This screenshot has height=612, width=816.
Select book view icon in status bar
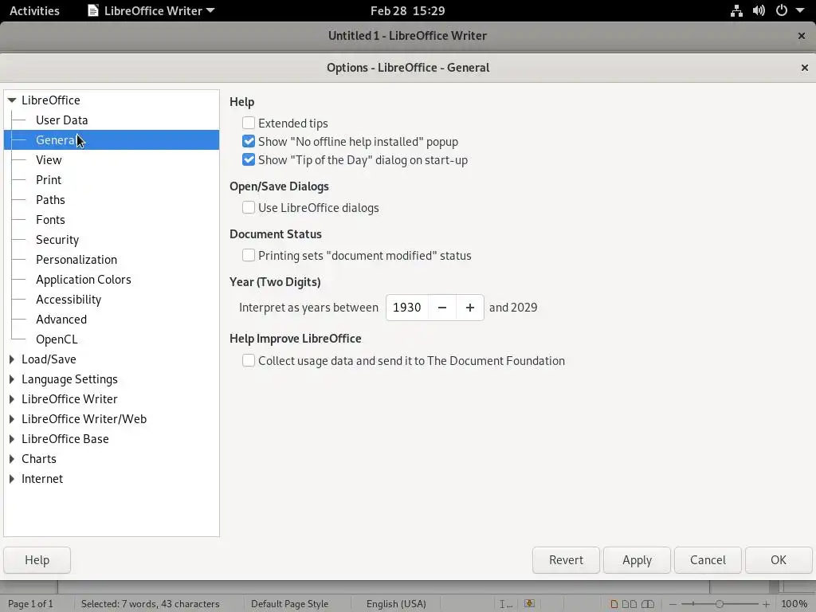(x=648, y=604)
